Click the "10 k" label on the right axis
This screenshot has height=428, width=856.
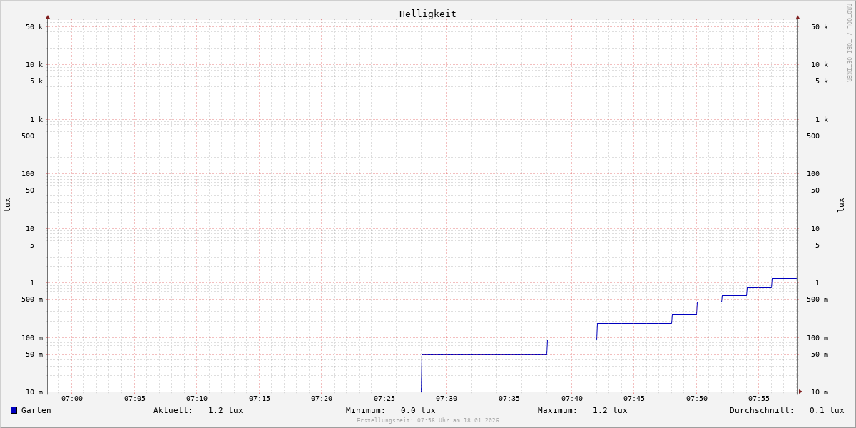pyautogui.click(x=820, y=65)
